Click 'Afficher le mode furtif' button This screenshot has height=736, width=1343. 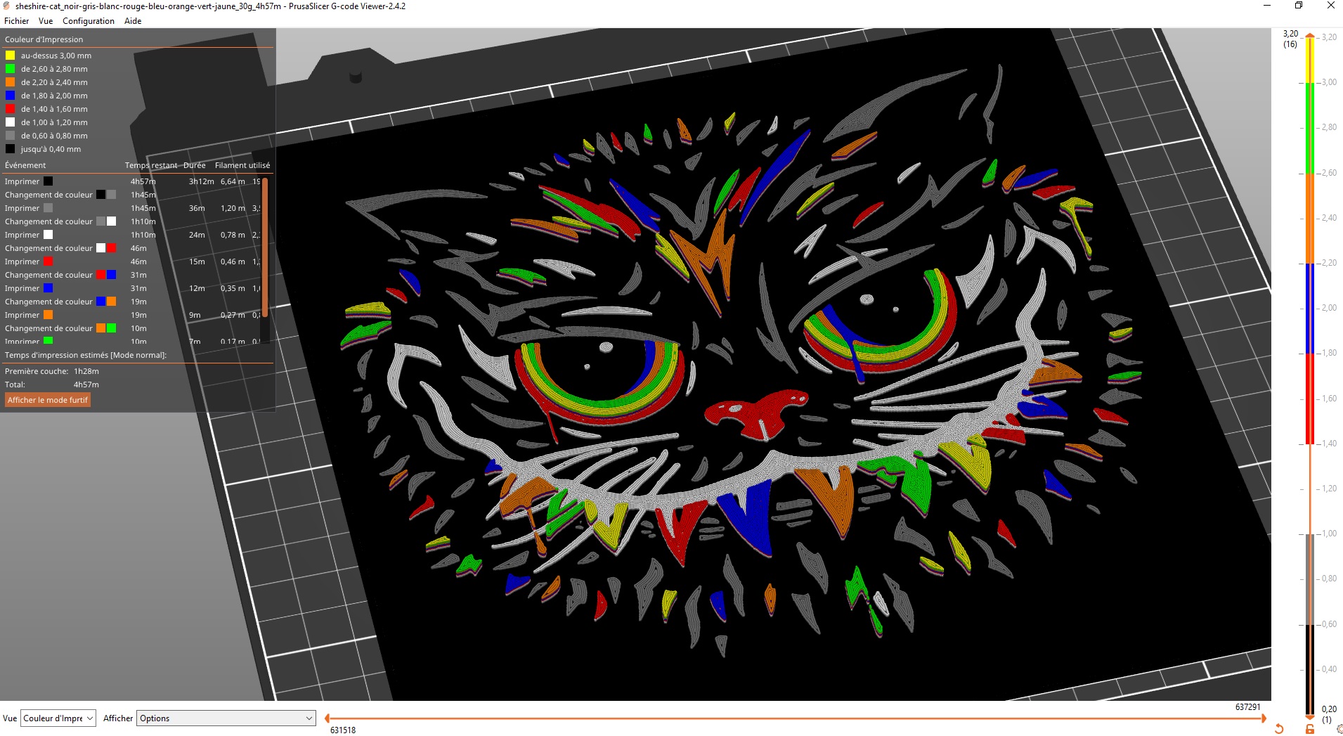48,400
